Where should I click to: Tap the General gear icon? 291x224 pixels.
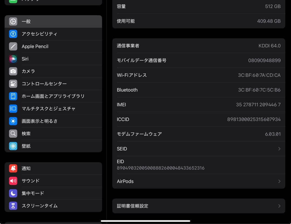pos(13,21)
